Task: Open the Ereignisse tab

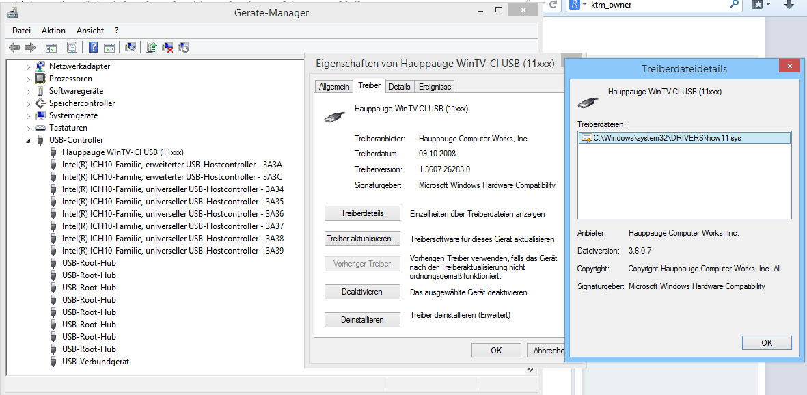Action: (435, 87)
